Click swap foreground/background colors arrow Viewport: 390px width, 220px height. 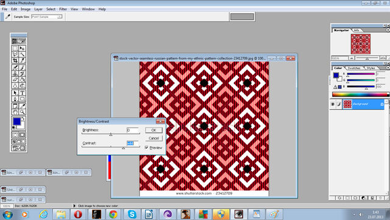23,118
